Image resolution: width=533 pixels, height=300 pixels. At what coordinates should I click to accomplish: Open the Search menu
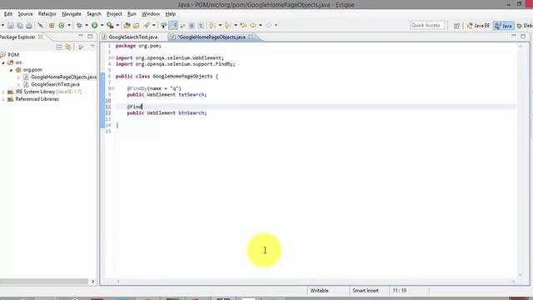point(94,14)
